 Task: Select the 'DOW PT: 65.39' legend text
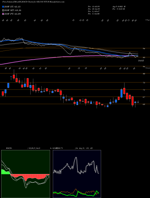tap(12, 14)
